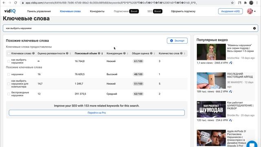
Task: Reload the browser page
Action: coord(15,3)
